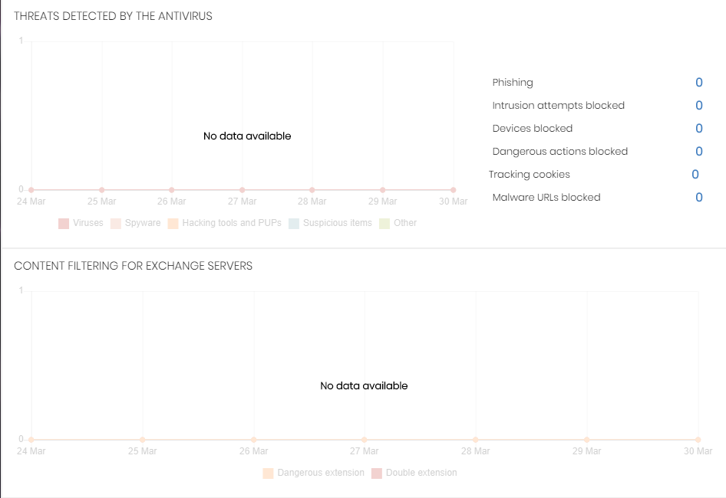Open the Malware URLs blocked count
This screenshot has height=498, width=726.
(x=699, y=197)
